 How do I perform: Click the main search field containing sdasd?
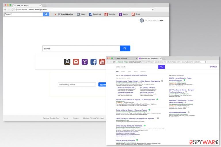81,49
